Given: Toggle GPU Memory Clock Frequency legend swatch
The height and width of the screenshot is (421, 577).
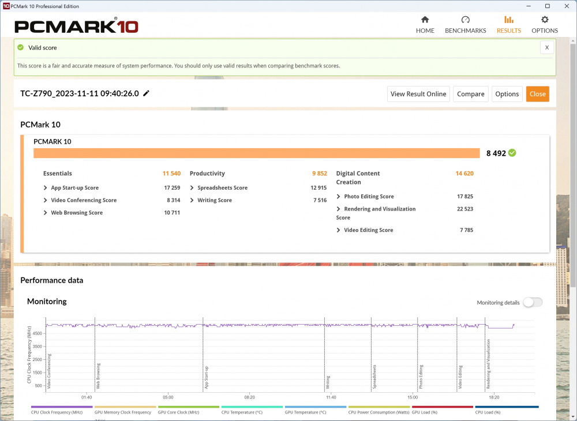Looking at the screenshot, I should click(x=125, y=407).
